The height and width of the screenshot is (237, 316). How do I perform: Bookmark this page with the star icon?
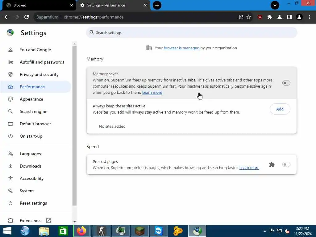pos(249,17)
